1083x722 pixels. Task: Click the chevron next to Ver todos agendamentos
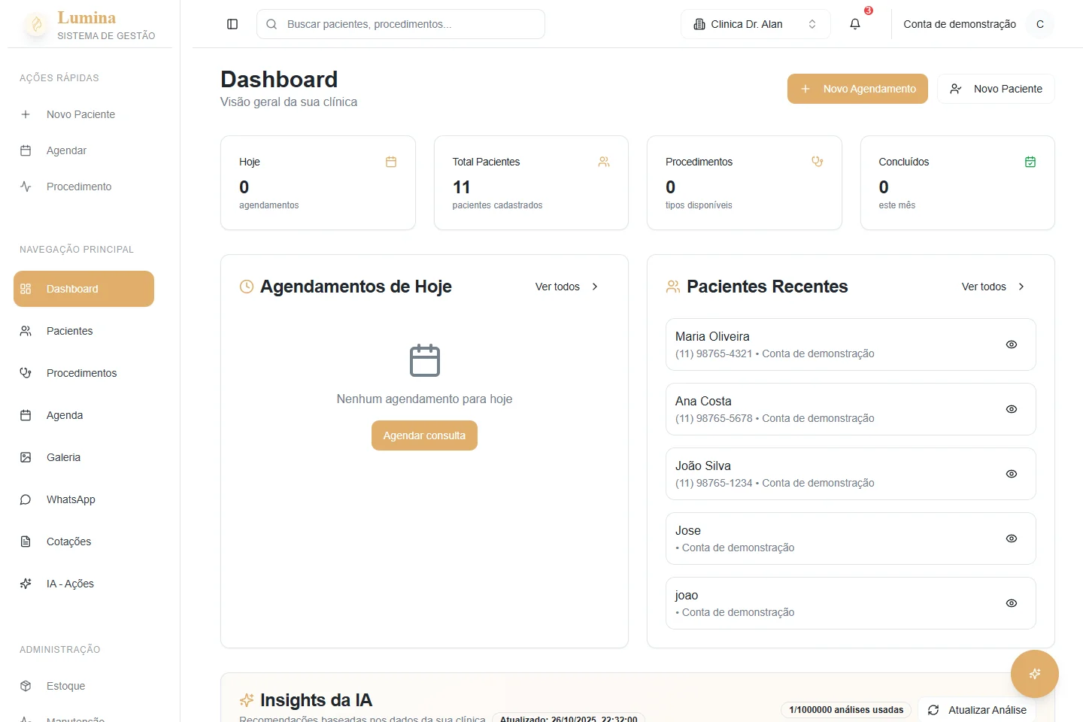click(595, 287)
